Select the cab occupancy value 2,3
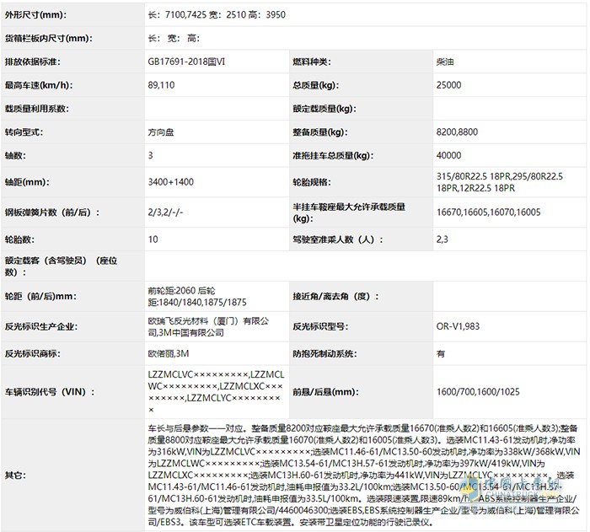The width and height of the screenshot is (590, 532). 442,239
